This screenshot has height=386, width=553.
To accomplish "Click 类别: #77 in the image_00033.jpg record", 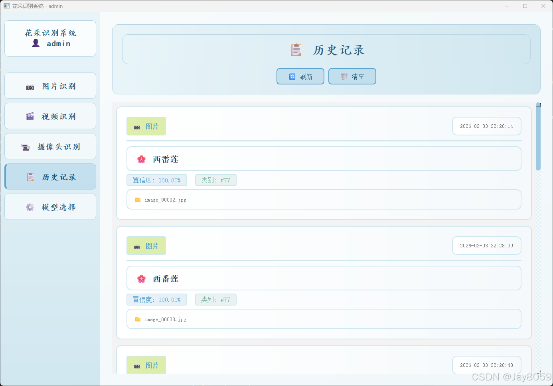I will (216, 300).
